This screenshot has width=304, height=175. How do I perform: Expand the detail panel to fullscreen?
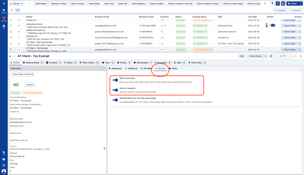click(295, 56)
